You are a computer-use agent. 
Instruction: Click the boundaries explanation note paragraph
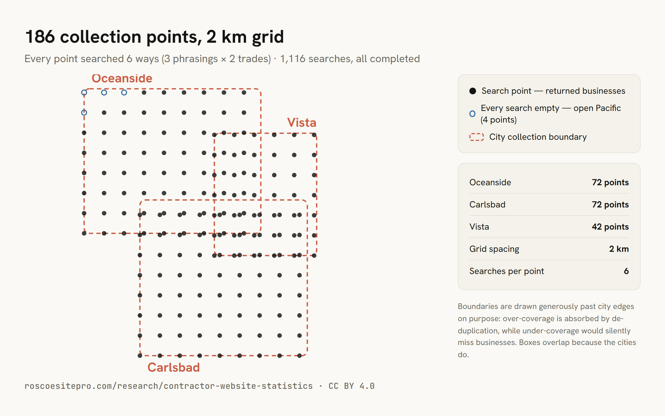[x=547, y=330]
